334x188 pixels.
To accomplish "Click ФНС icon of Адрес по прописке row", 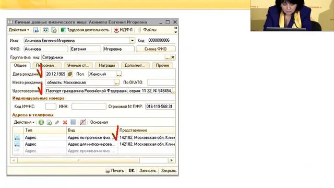I will (x=17, y=138).
